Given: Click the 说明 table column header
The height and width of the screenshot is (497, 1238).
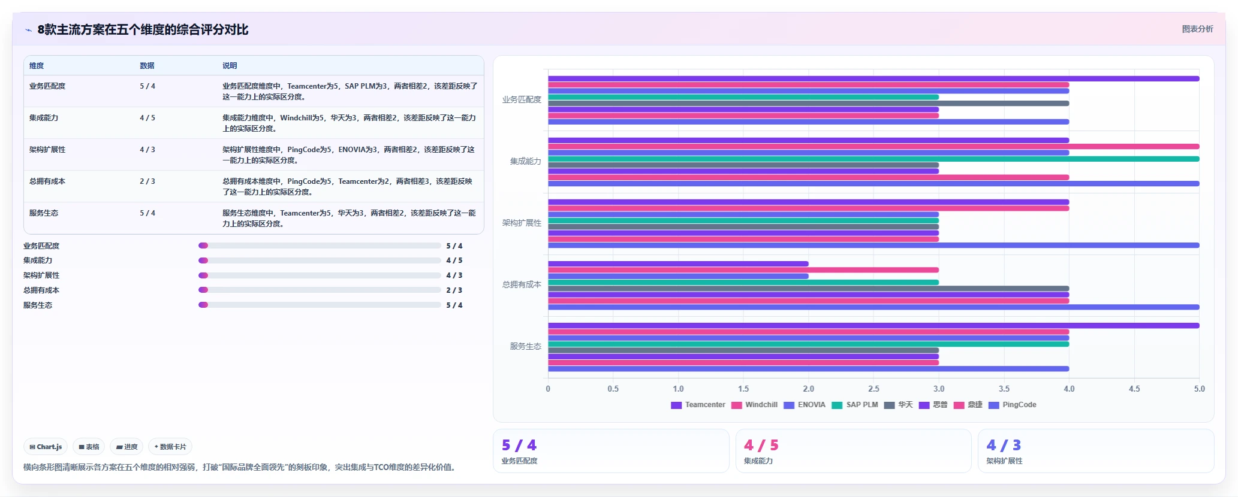Looking at the screenshot, I should [x=230, y=66].
